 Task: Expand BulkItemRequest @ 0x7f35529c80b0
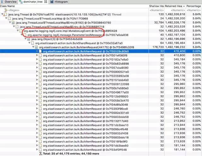tap(37, 51)
